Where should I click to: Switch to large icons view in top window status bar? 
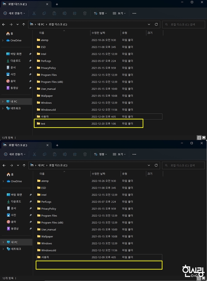204,138
